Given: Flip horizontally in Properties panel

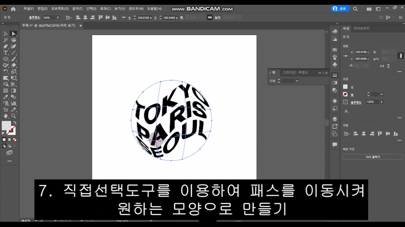Looking at the screenshot, I should tap(382, 66).
